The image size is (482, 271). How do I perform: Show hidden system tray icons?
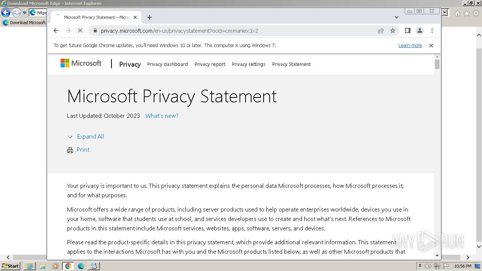point(420,266)
